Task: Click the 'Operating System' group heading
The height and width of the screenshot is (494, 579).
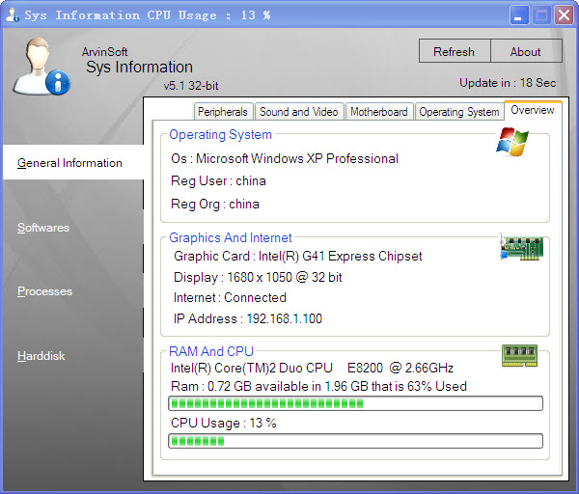Action: (x=220, y=134)
